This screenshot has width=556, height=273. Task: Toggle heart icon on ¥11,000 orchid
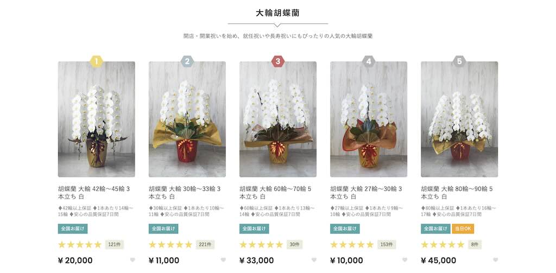[223, 260]
